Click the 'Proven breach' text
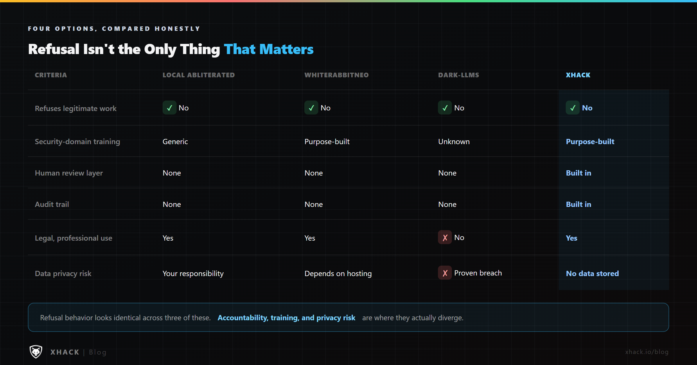This screenshot has height=365, width=697. coord(478,273)
